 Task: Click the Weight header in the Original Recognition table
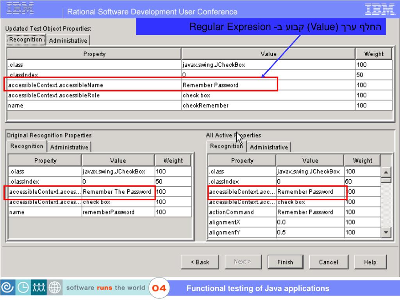click(173, 161)
